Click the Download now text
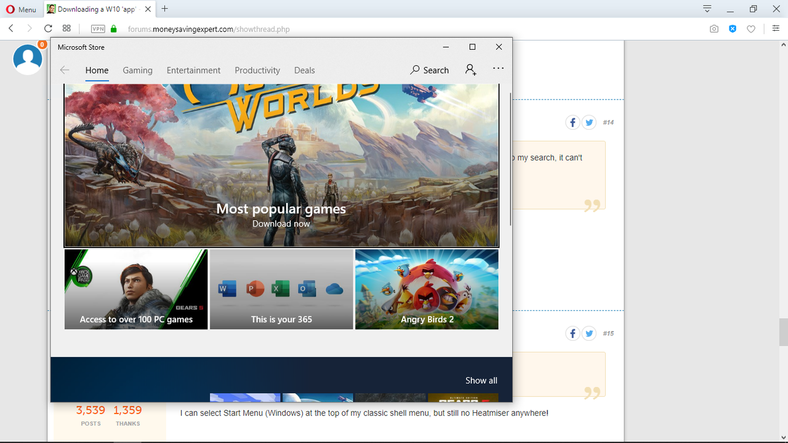The height and width of the screenshot is (443, 788). 281,224
